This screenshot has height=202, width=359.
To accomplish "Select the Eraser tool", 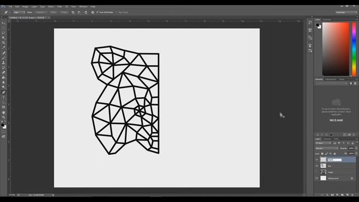I will coord(3,72).
